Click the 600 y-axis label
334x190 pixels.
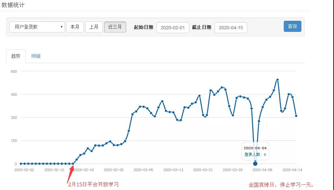(14, 71)
